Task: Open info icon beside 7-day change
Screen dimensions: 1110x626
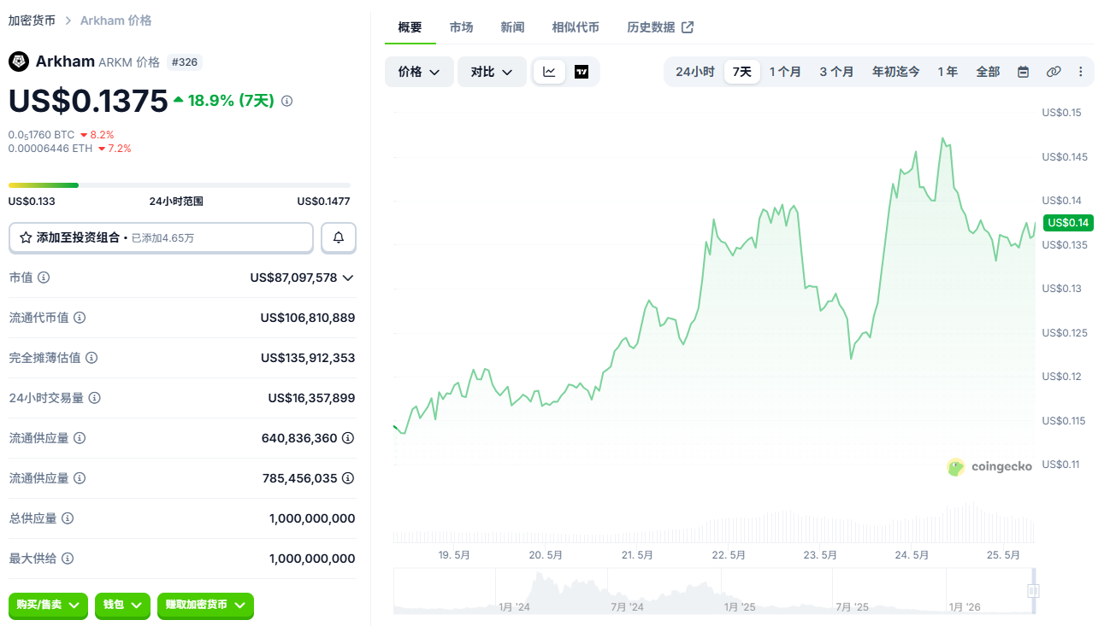Action: click(286, 101)
